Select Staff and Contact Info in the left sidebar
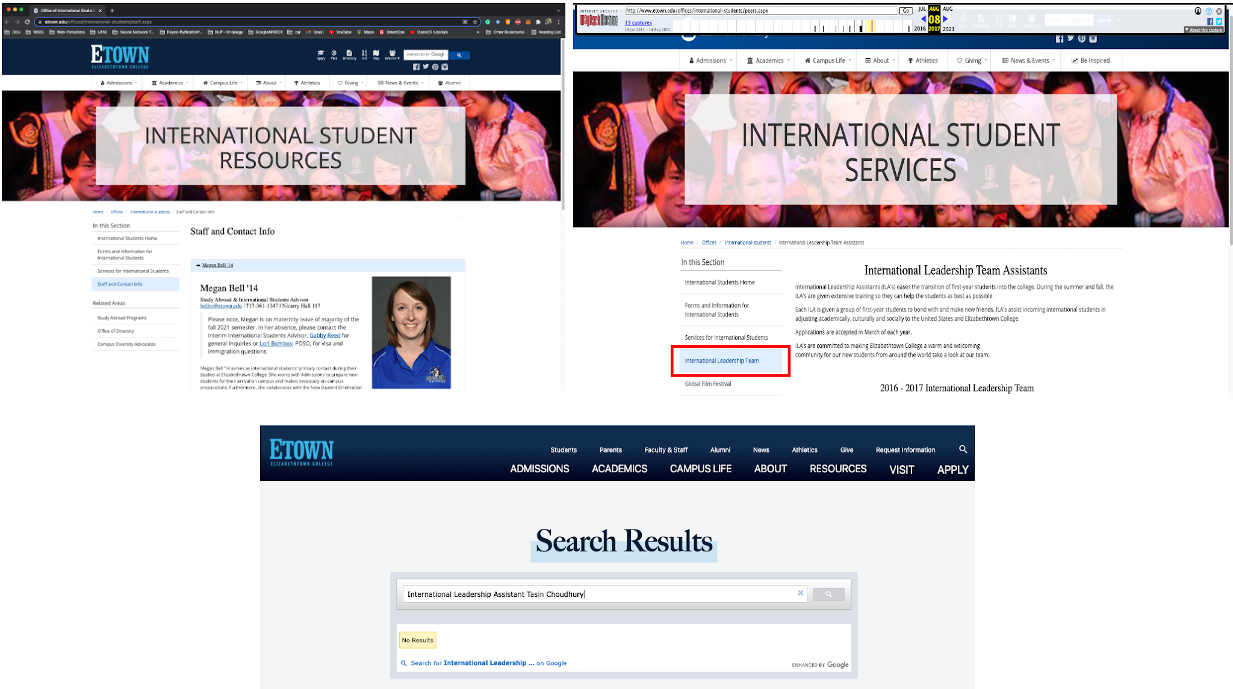 (135, 284)
